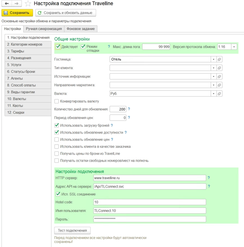Image resolution: width=244 pixels, height=247 pixels.
Task: Show help for Период обновления цен
Action: point(129,118)
